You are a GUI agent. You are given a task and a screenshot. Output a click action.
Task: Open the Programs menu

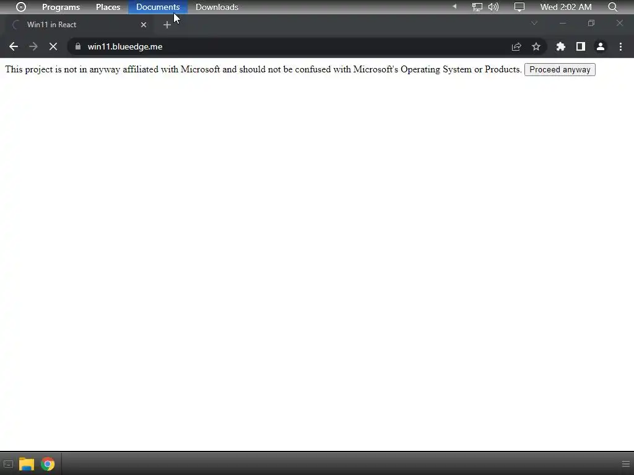pos(61,7)
